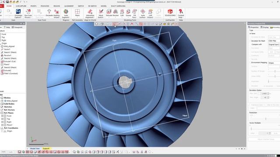Switch to the HOME ribbon tab
This screenshot has height=157, width=280.
(9, 6)
